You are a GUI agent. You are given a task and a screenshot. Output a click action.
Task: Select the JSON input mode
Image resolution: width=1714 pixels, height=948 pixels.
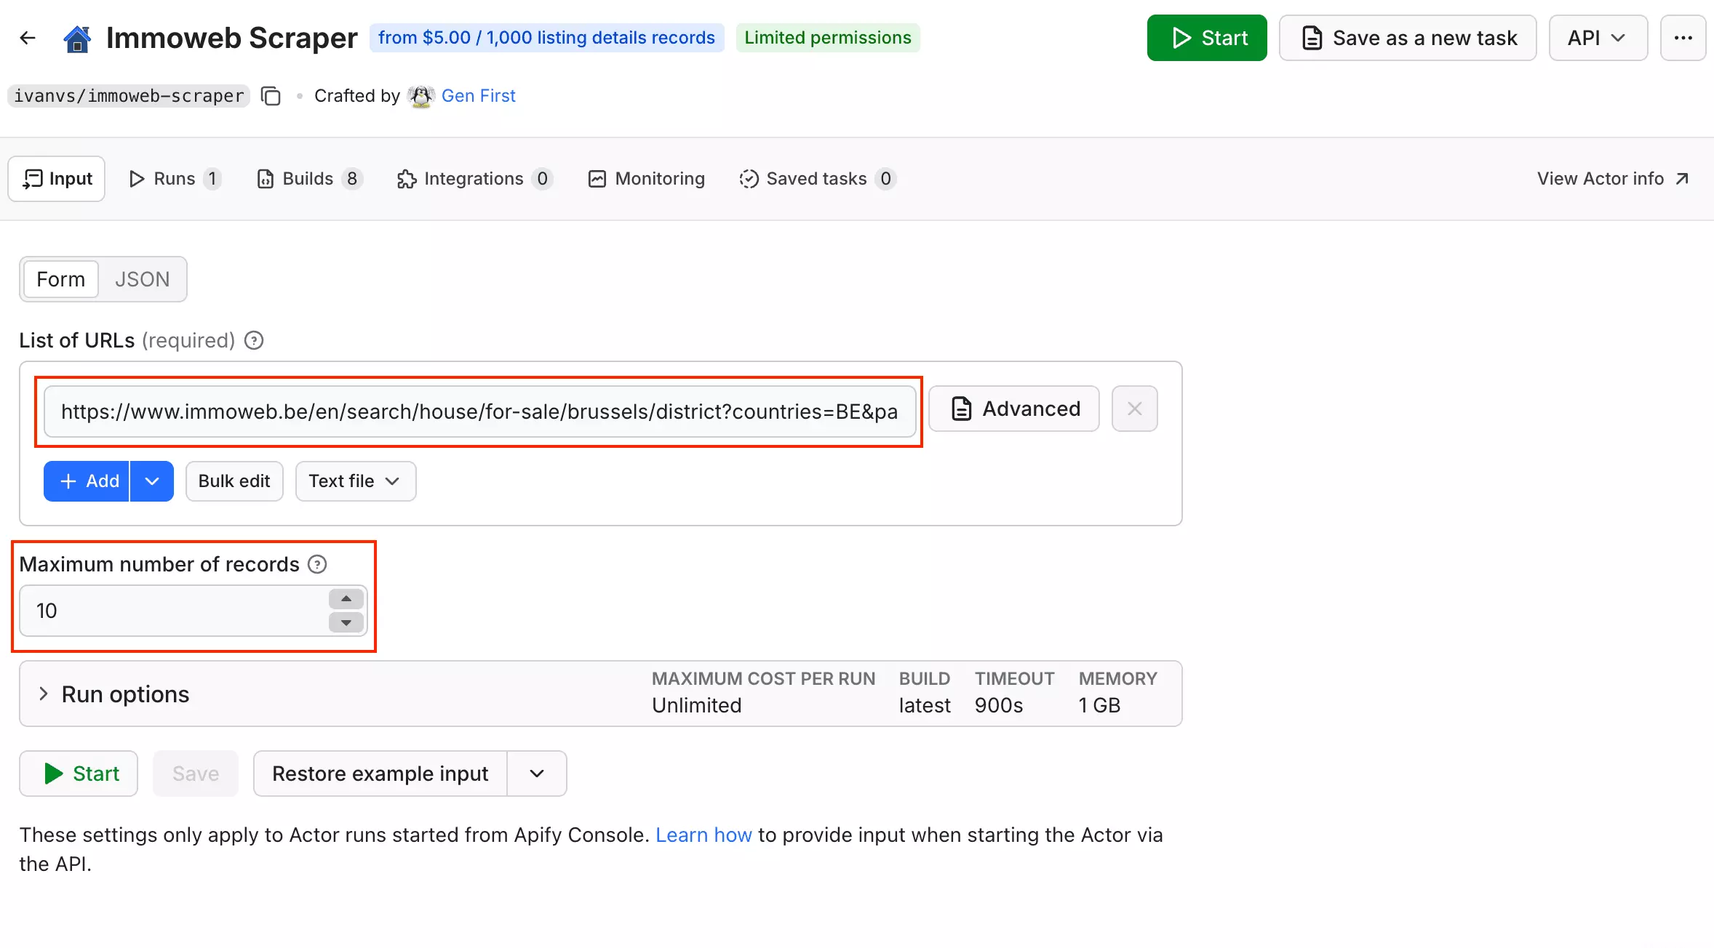142,279
